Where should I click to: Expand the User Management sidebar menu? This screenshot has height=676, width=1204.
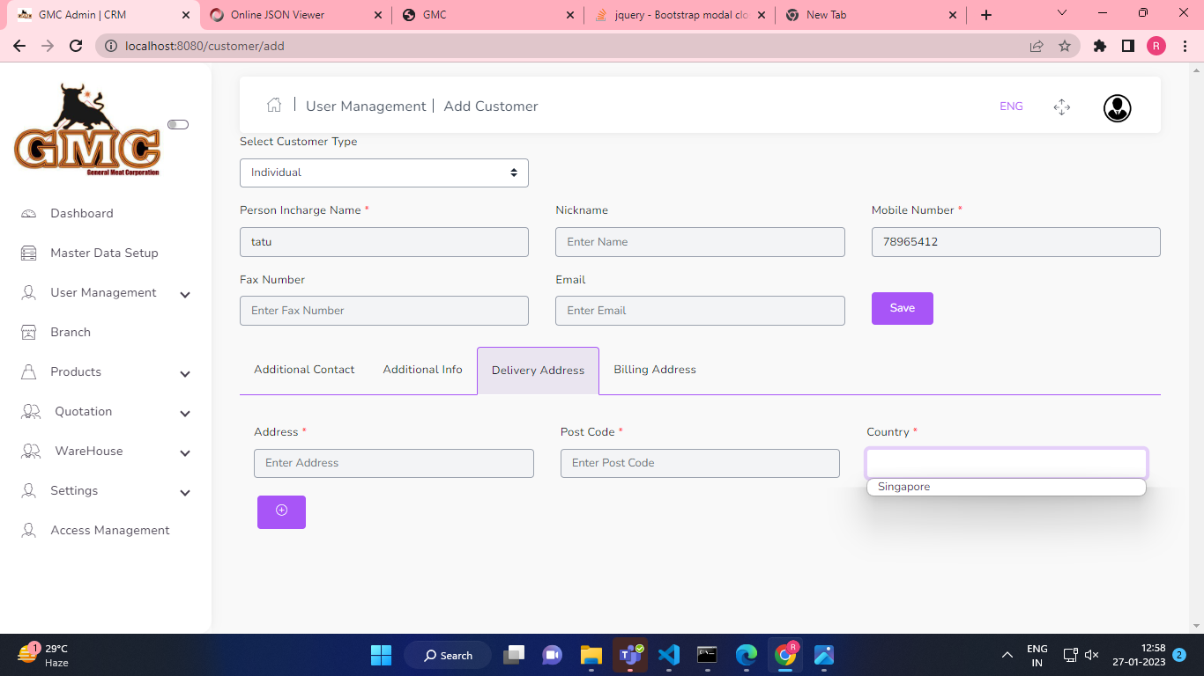pos(185,294)
